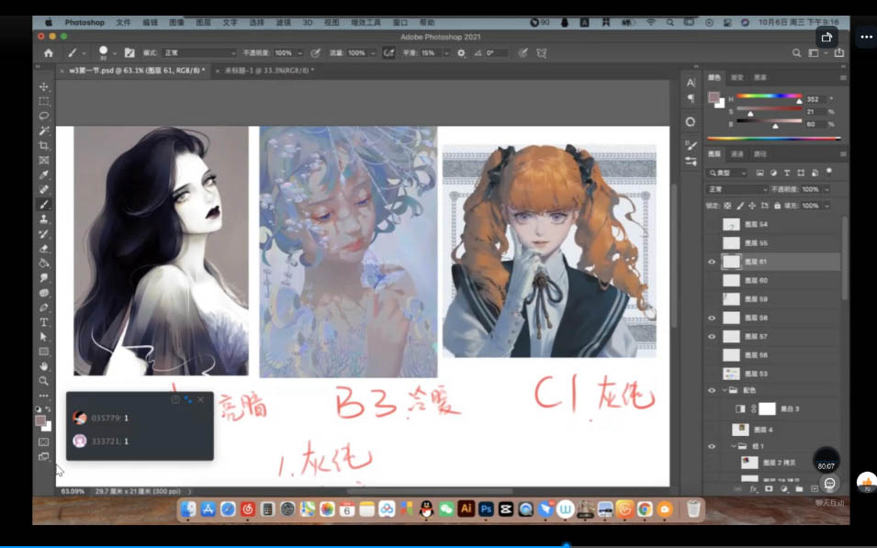Open the brush settings panel toggle
This screenshot has width=877, height=548.
[x=129, y=53]
